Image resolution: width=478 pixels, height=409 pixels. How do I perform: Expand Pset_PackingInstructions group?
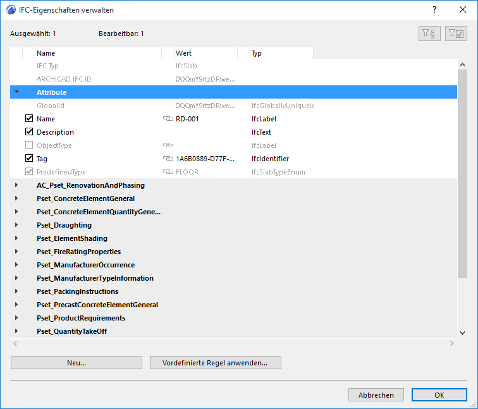[16, 291]
